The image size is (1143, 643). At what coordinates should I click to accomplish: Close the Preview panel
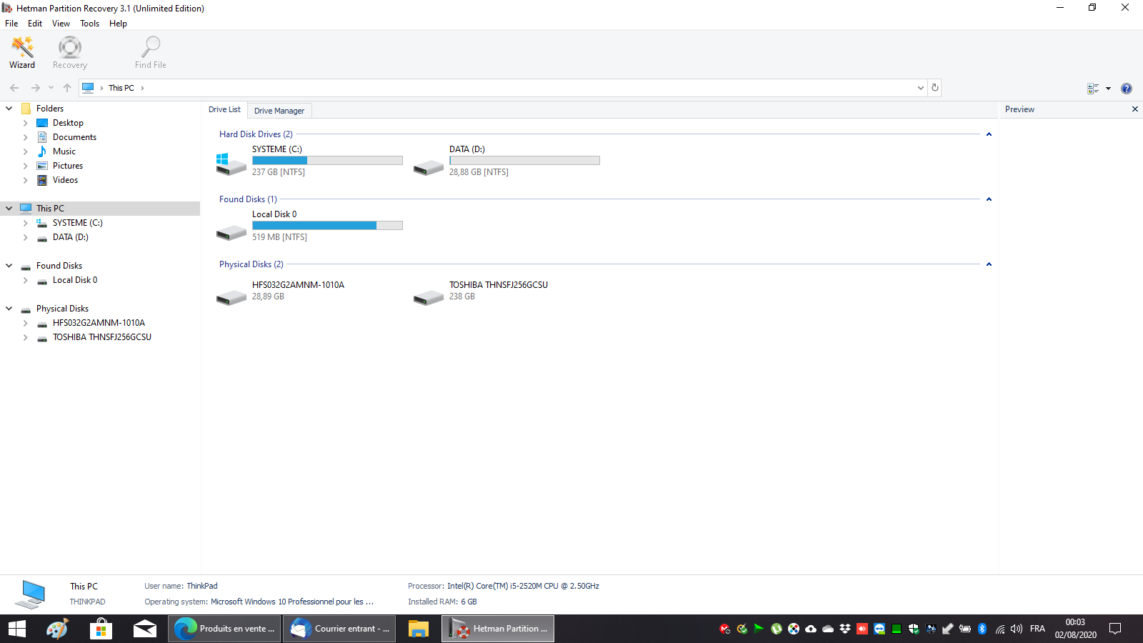coord(1134,109)
